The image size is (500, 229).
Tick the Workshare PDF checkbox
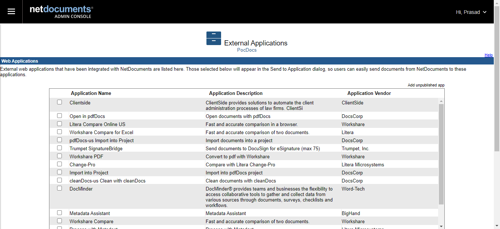click(x=60, y=156)
